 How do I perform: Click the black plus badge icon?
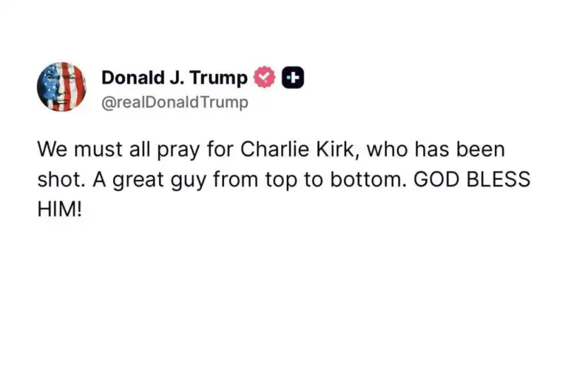[292, 78]
